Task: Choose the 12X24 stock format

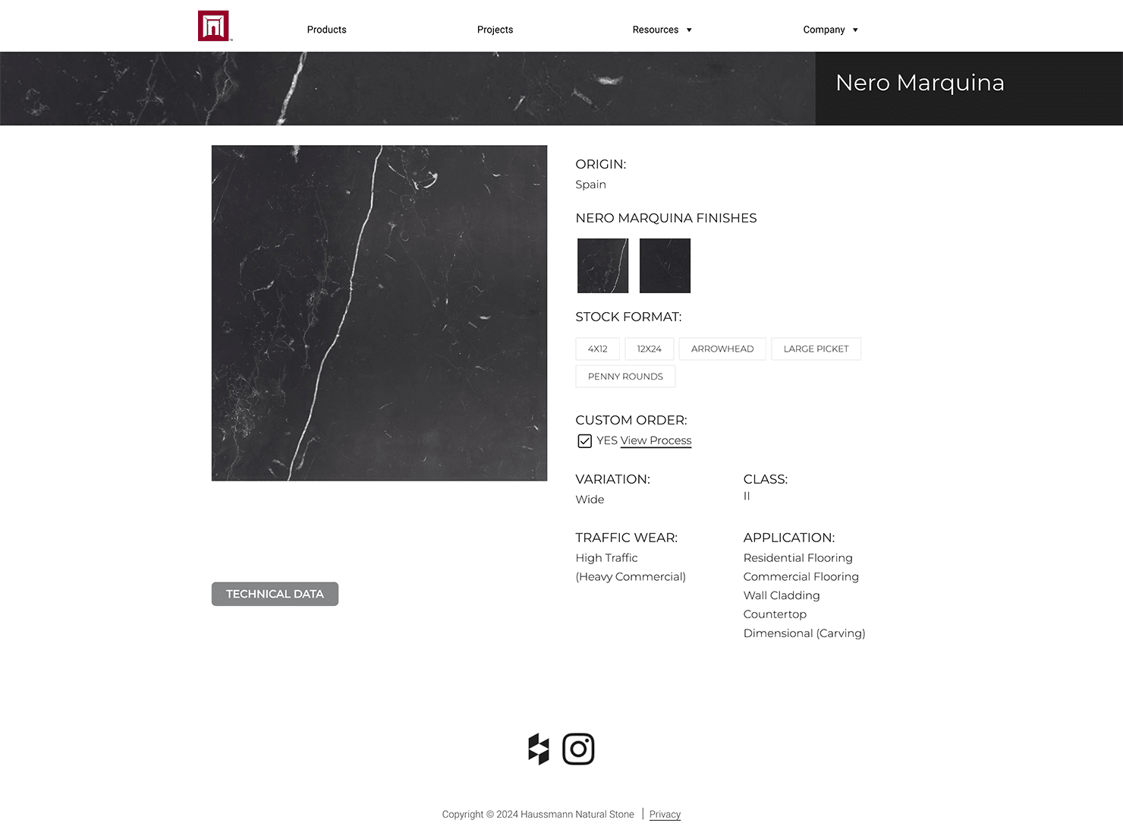Action: click(x=649, y=349)
